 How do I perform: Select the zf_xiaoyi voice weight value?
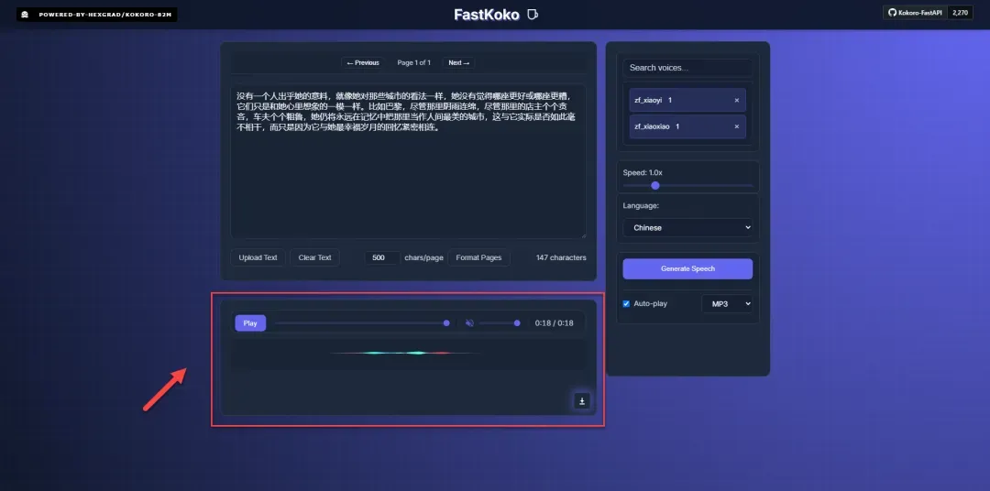click(x=670, y=101)
